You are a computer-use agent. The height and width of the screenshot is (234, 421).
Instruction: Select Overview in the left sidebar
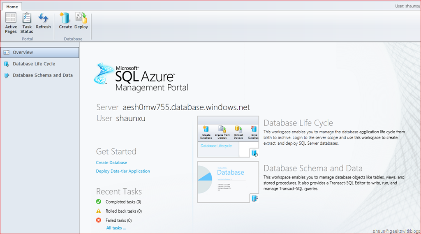40,52
